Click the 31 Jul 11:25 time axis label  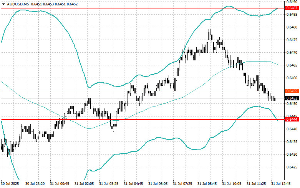click(x=256, y=184)
